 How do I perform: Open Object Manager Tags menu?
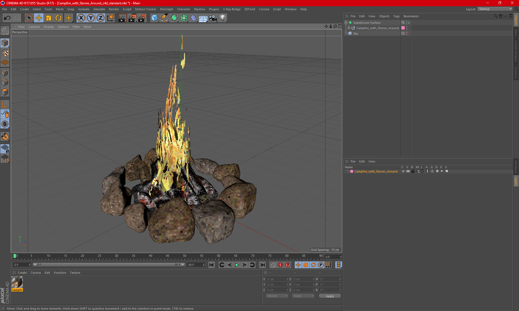click(396, 16)
